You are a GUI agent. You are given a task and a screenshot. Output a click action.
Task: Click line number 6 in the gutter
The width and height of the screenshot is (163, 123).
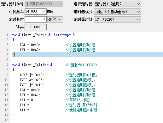pos(7,60)
